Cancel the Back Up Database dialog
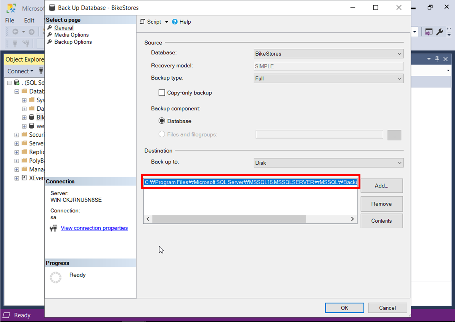Image resolution: width=455 pixels, height=322 pixels. (x=387, y=308)
